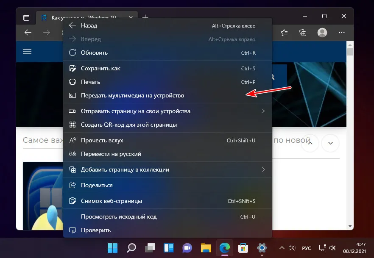The height and width of the screenshot is (258, 374).
Task: Open the Collections toolbar icon
Action: coord(303,33)
